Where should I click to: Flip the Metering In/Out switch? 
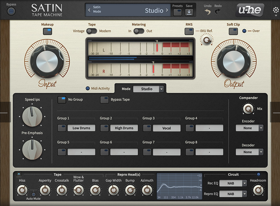[139, 31]
